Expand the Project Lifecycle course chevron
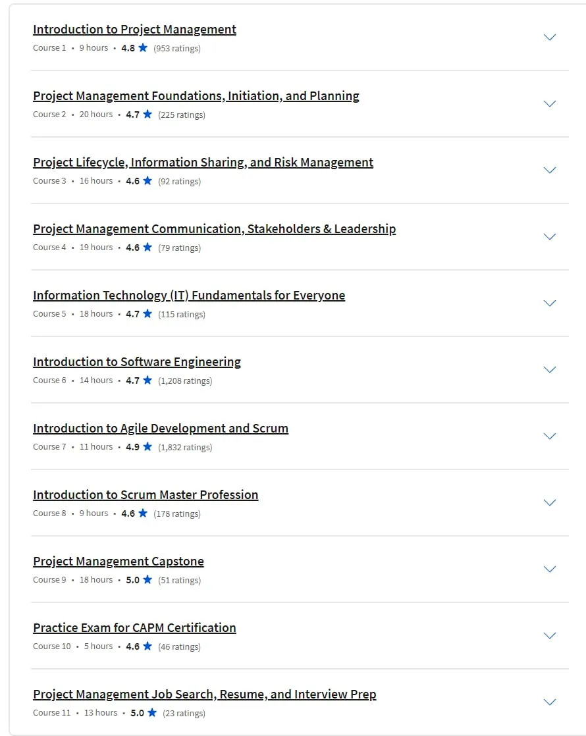Viewport: 586px width, 736px height. click(549, 171)
